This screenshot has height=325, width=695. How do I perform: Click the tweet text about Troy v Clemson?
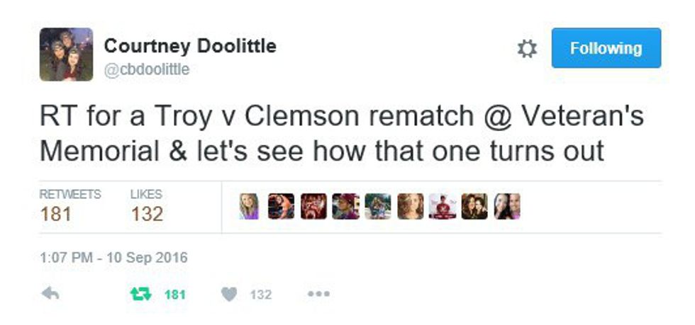point(340,133)
